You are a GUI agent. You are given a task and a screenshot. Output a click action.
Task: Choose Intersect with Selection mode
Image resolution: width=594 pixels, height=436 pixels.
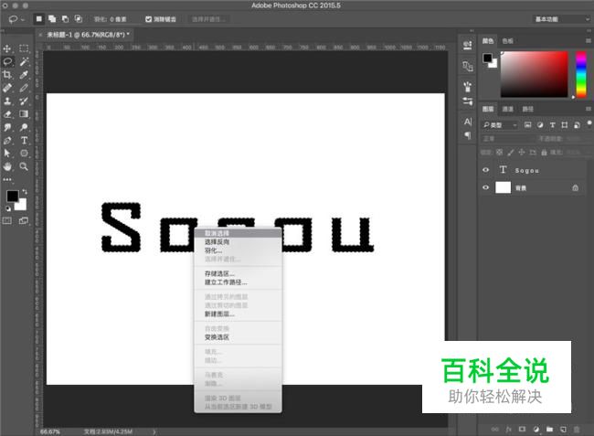pos(79,18)
